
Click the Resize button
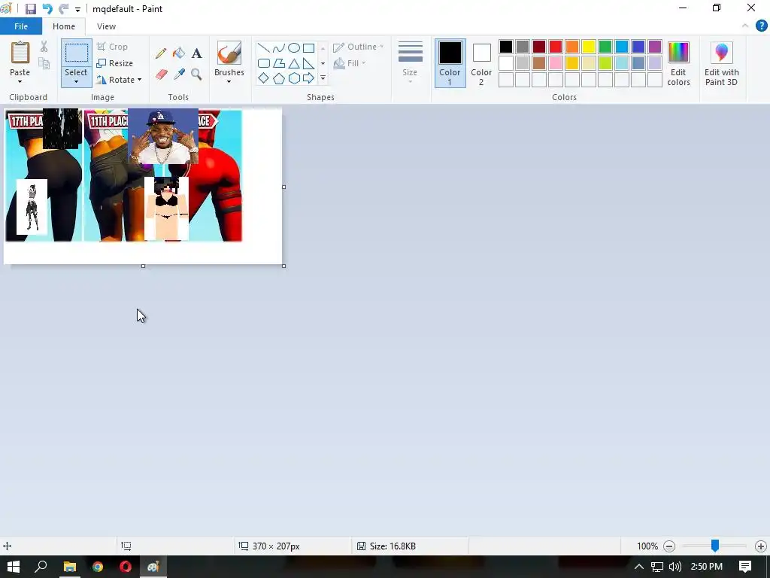(115, 63)
